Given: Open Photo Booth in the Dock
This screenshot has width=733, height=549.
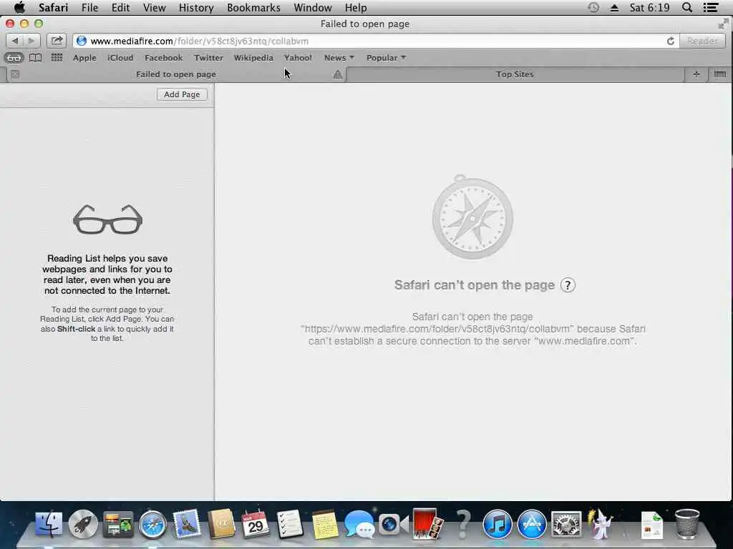Looking at the screenshot, I should 428,524.
